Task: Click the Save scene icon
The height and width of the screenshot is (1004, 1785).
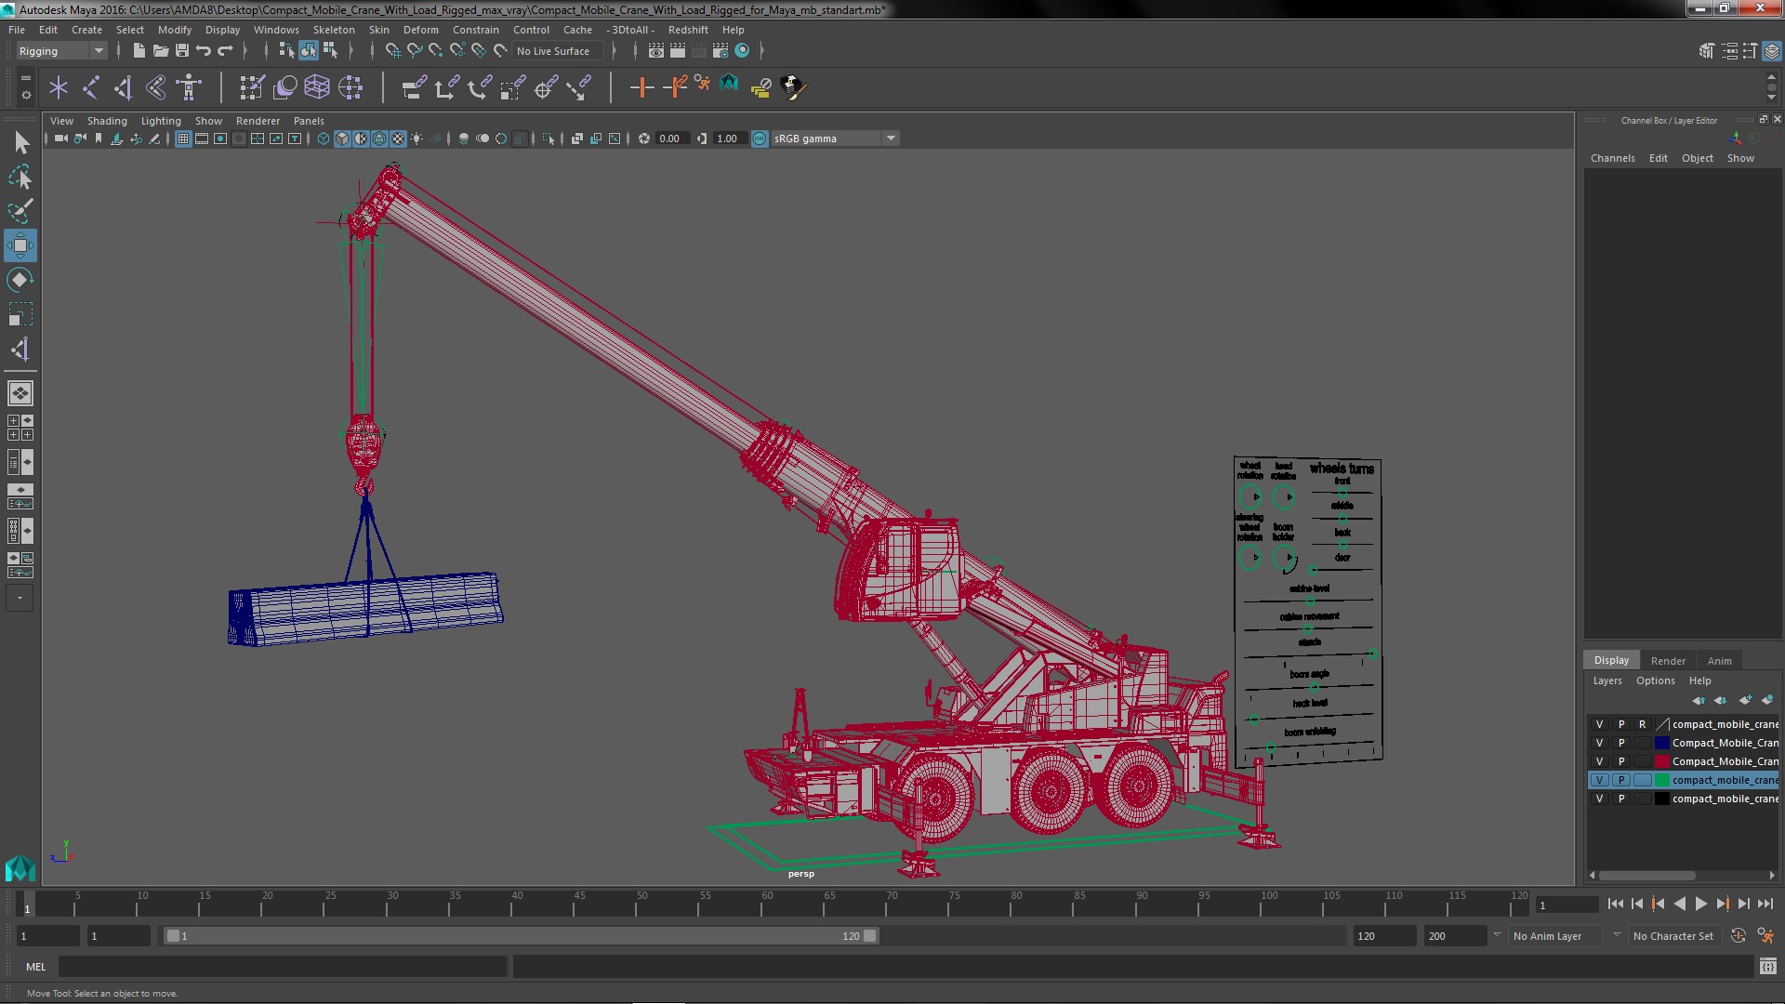Action: [182, 51]
